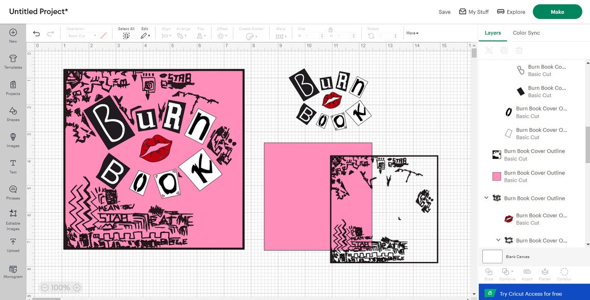Select the Text tool

coord(13,166)
